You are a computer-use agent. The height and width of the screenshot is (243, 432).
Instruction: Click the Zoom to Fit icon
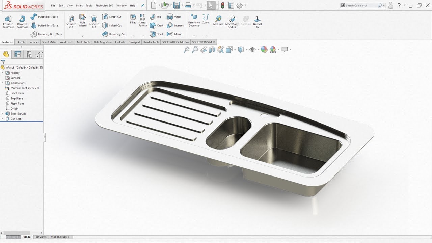point(187,50)
